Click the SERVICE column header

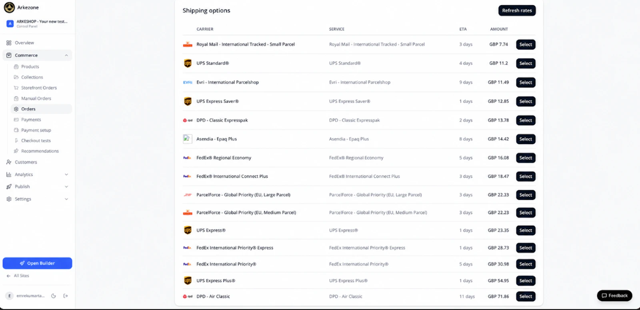point(337,29)
